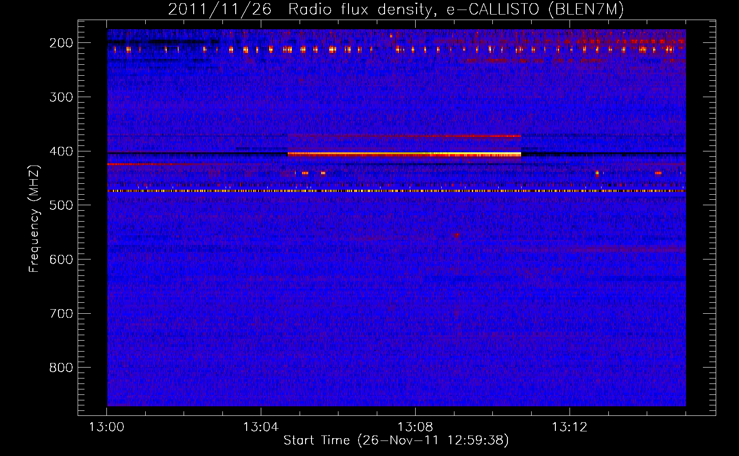Click the 800 frequency tick label
The width and height of the screenshot is (739, 456).
coord(61,368)
